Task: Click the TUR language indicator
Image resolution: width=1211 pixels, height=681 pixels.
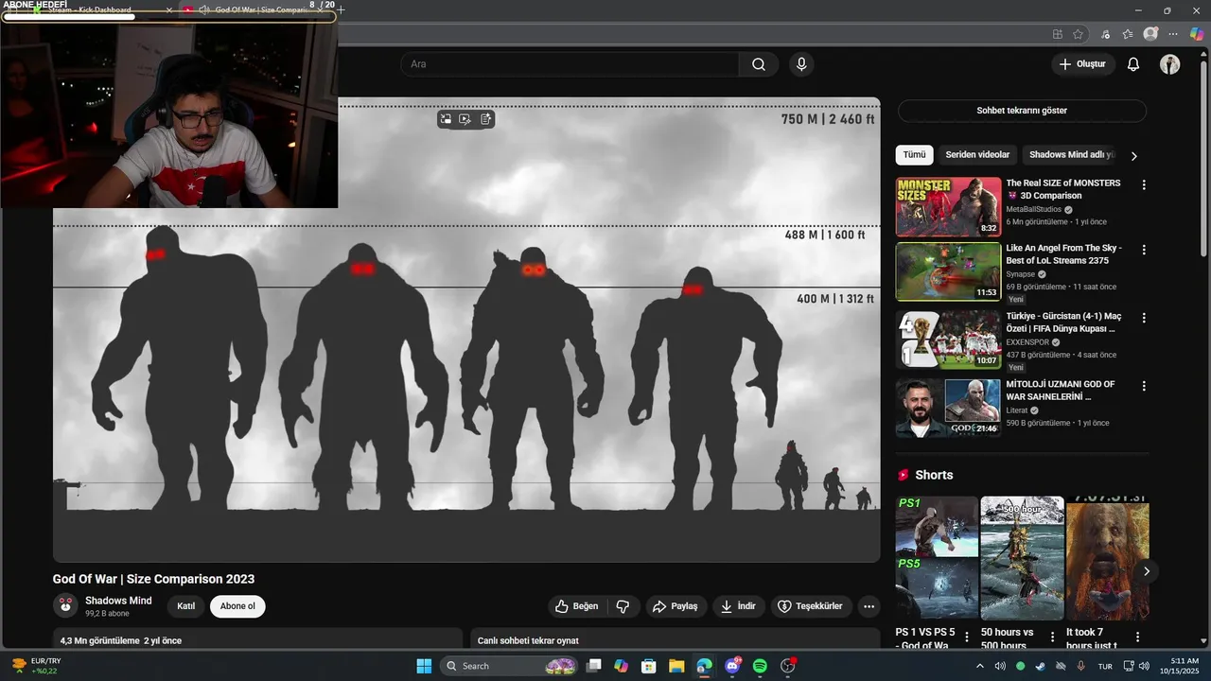Action: pos(1105,666)
